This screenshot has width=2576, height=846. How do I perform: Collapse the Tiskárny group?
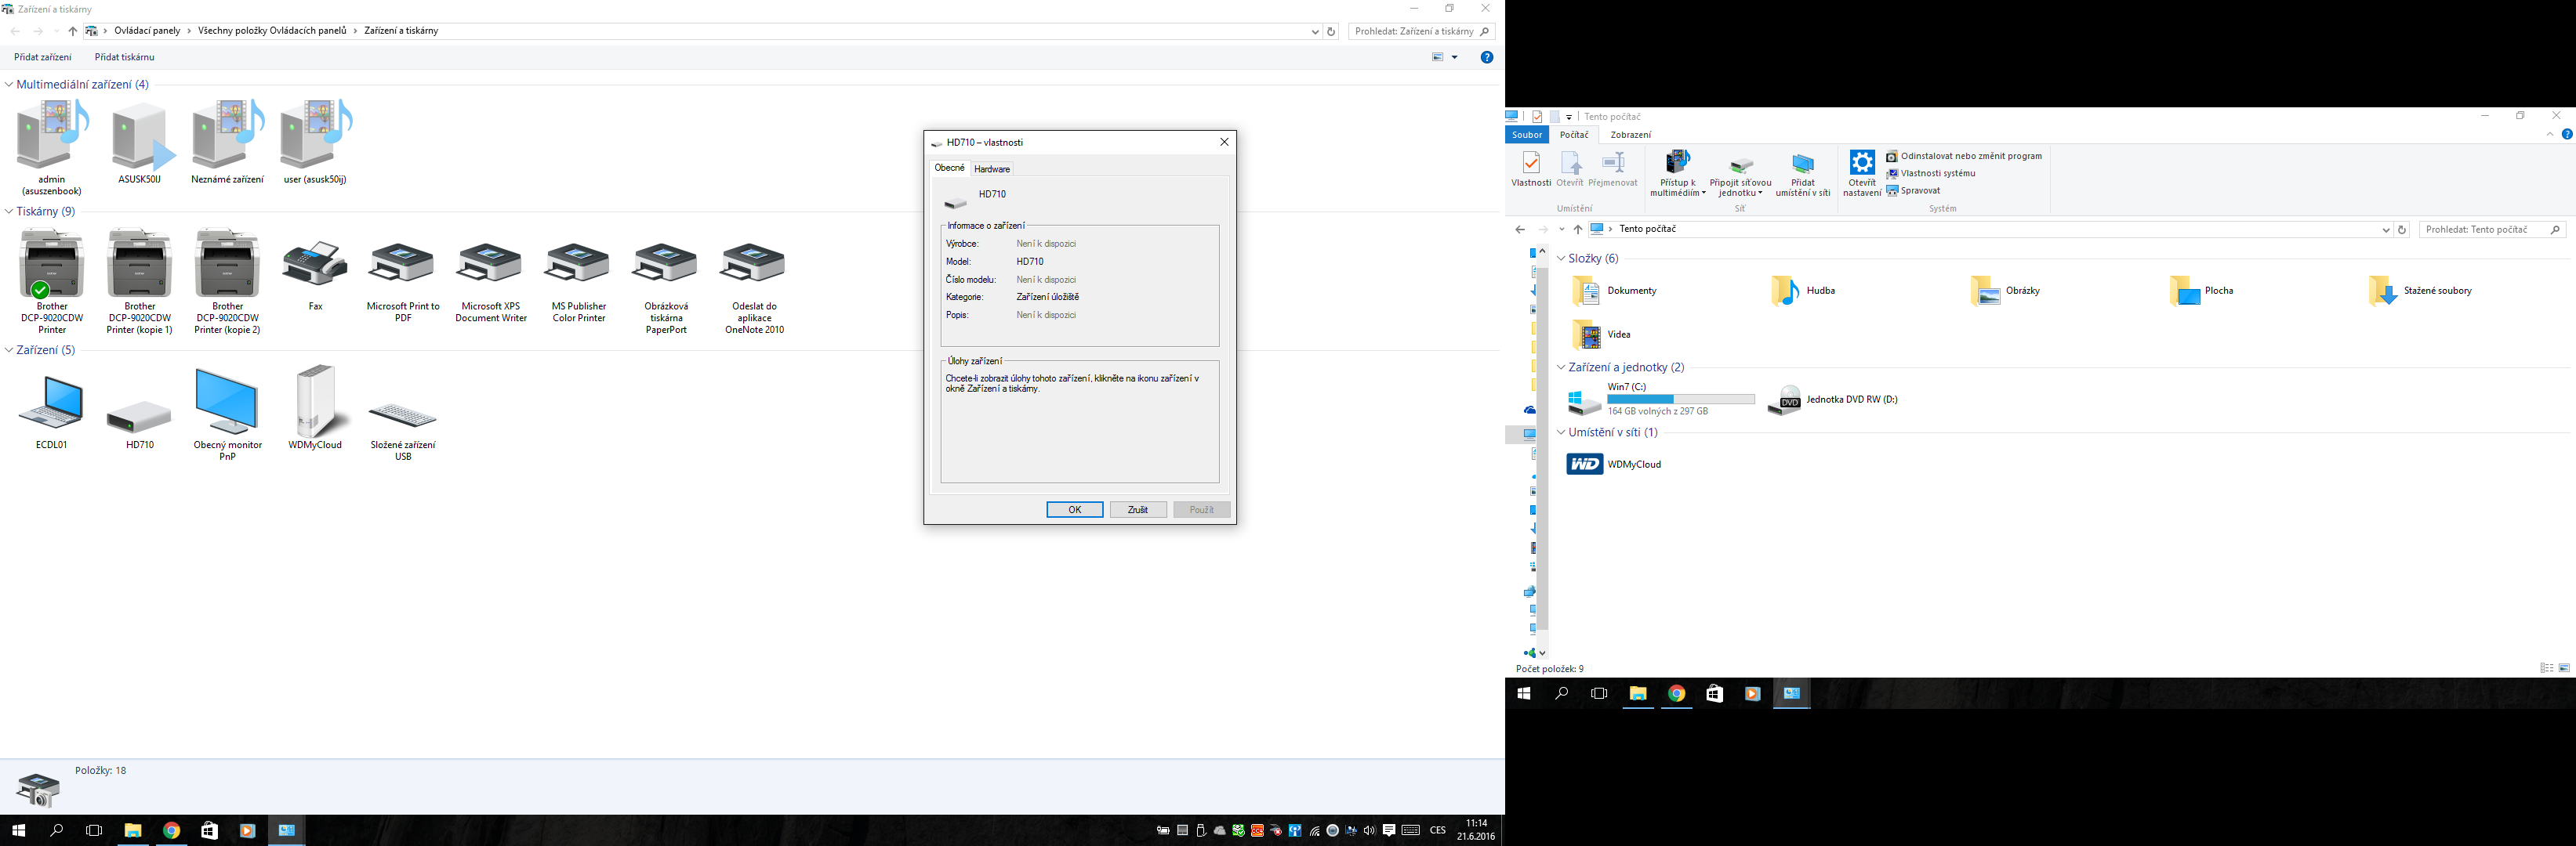pyautogui.click(x=9, y=211)
